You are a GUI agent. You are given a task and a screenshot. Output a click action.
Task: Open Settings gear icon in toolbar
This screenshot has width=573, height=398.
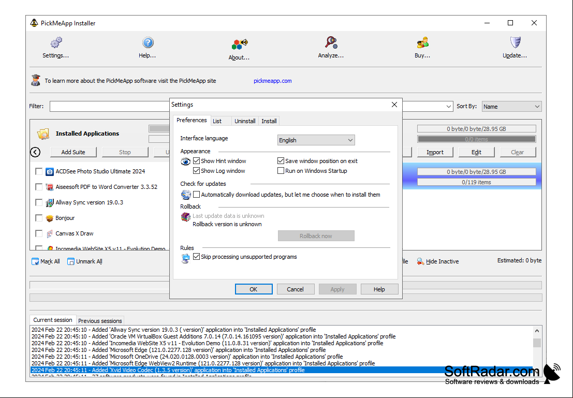coord(56,42)
